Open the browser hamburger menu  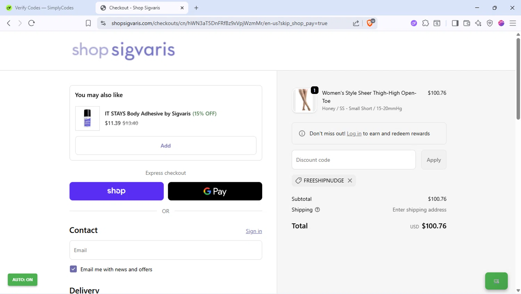point(513,23)
